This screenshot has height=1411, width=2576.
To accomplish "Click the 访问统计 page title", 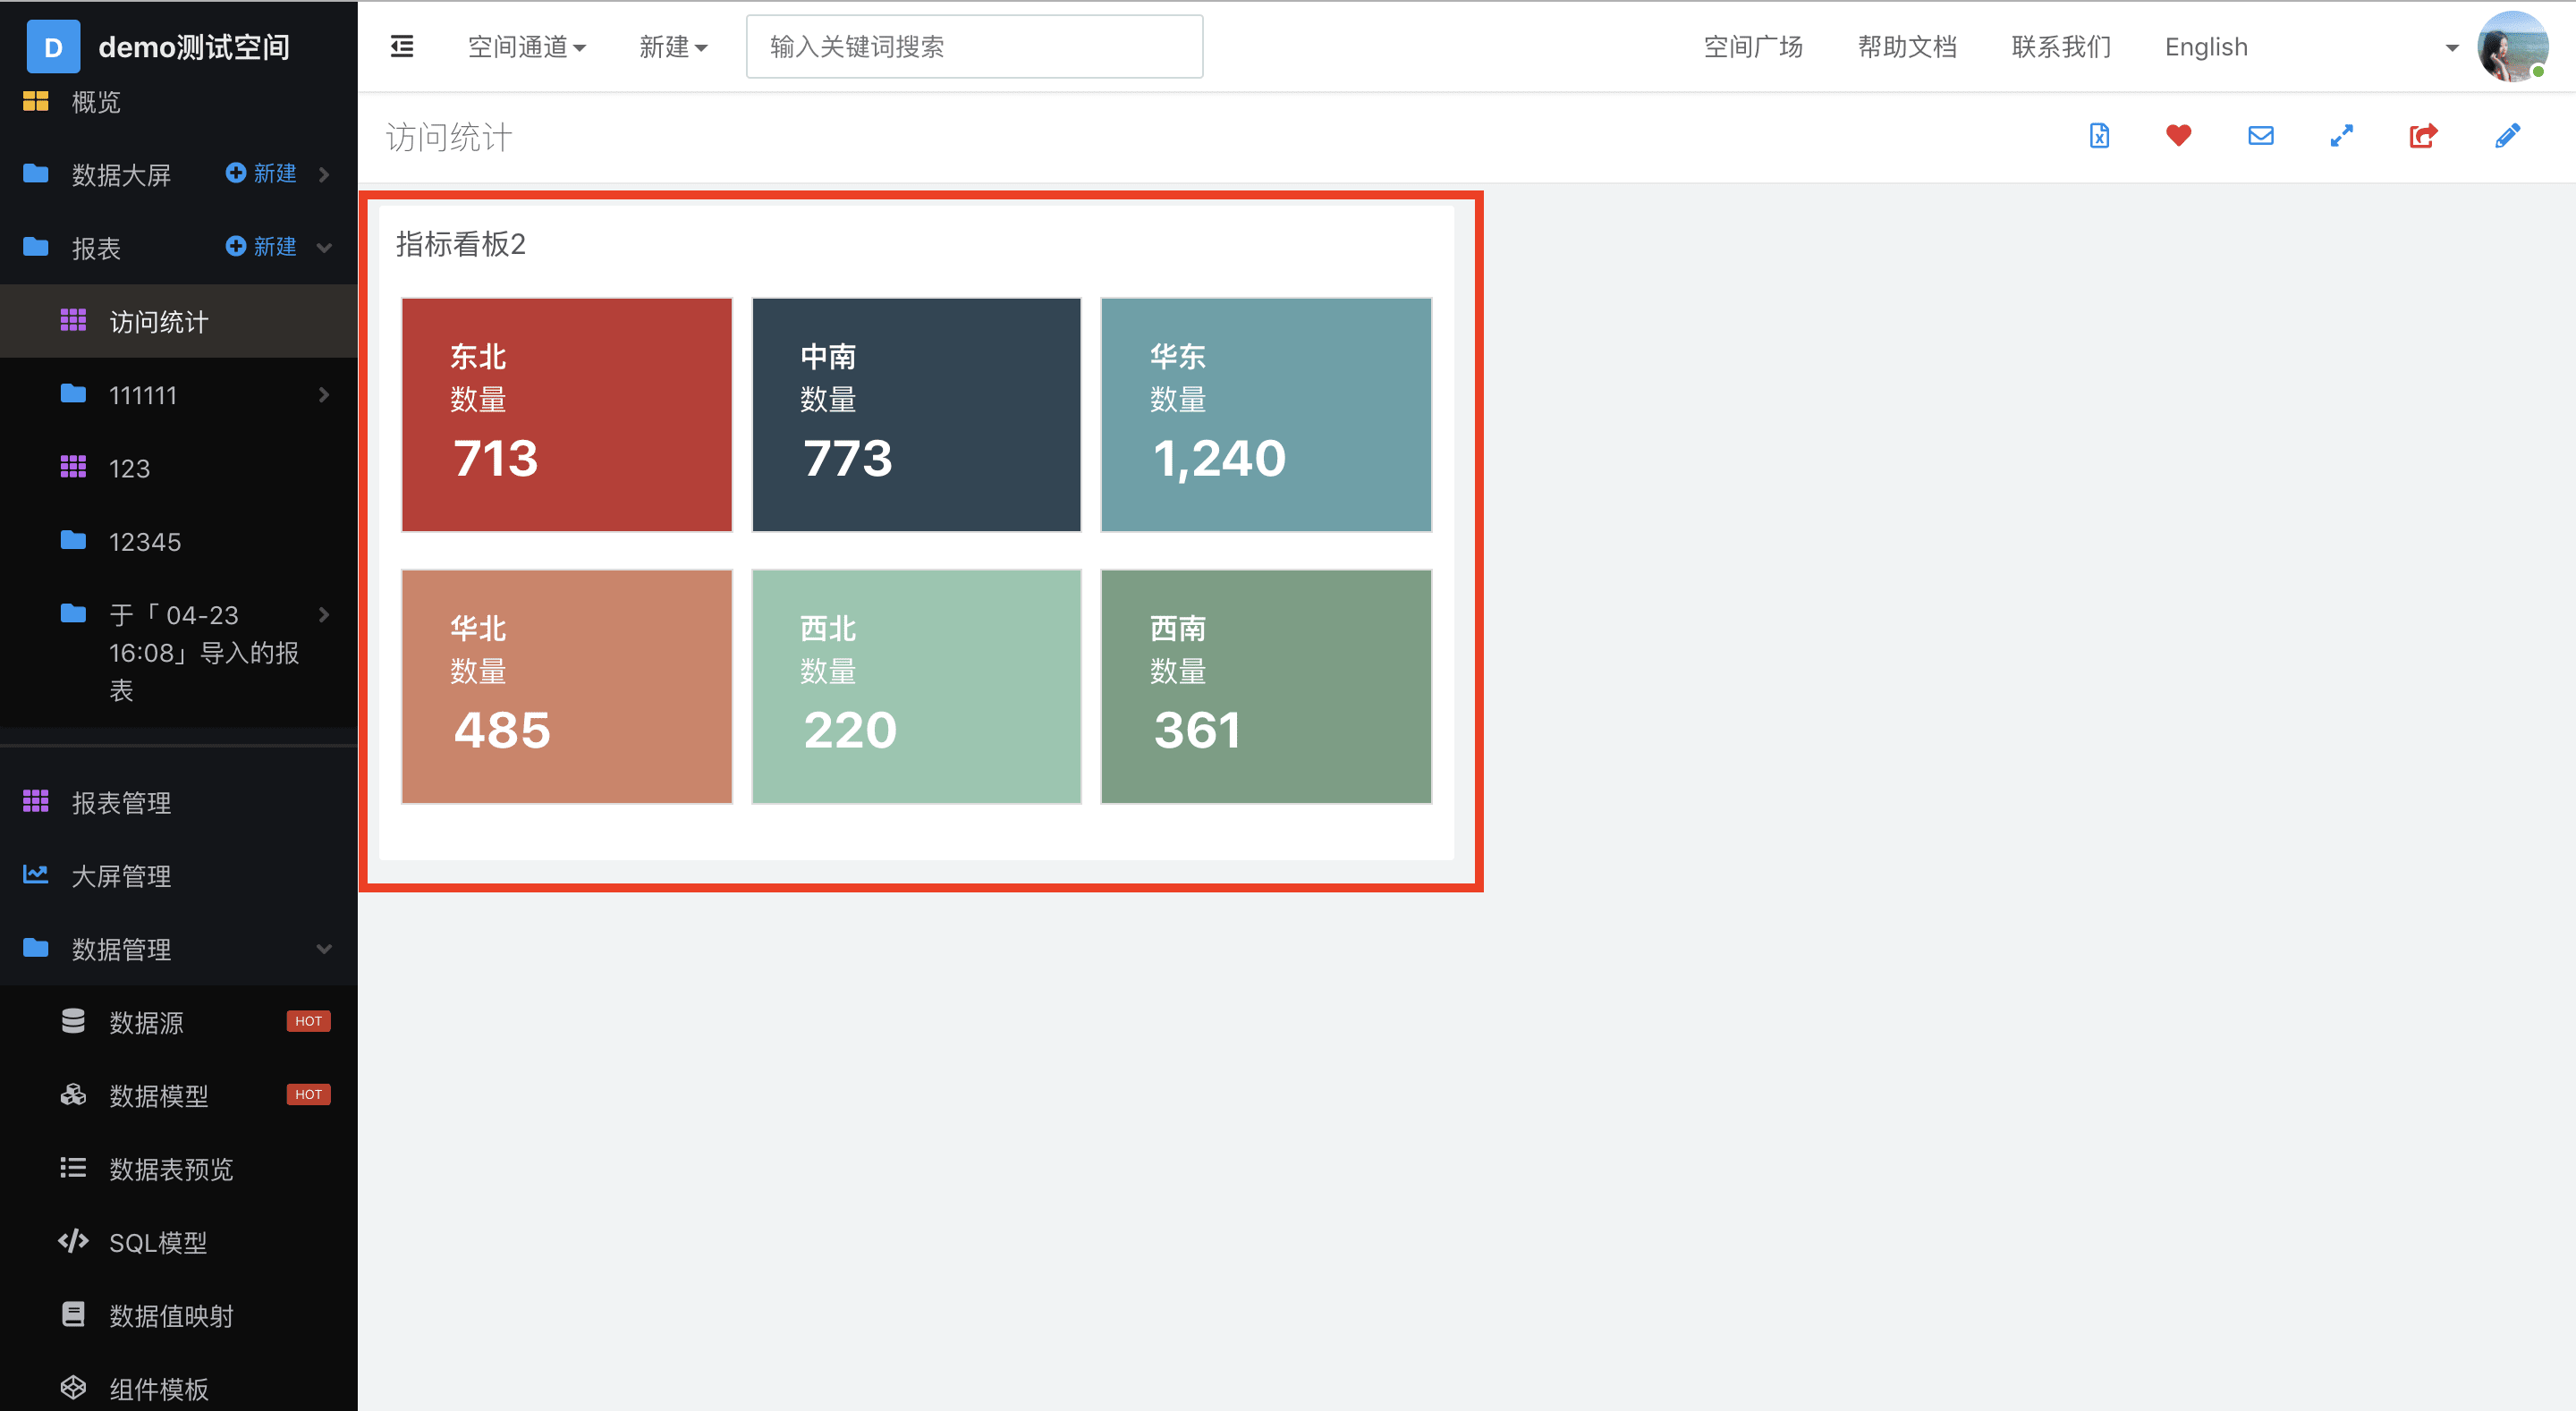I will click(449, 137).
